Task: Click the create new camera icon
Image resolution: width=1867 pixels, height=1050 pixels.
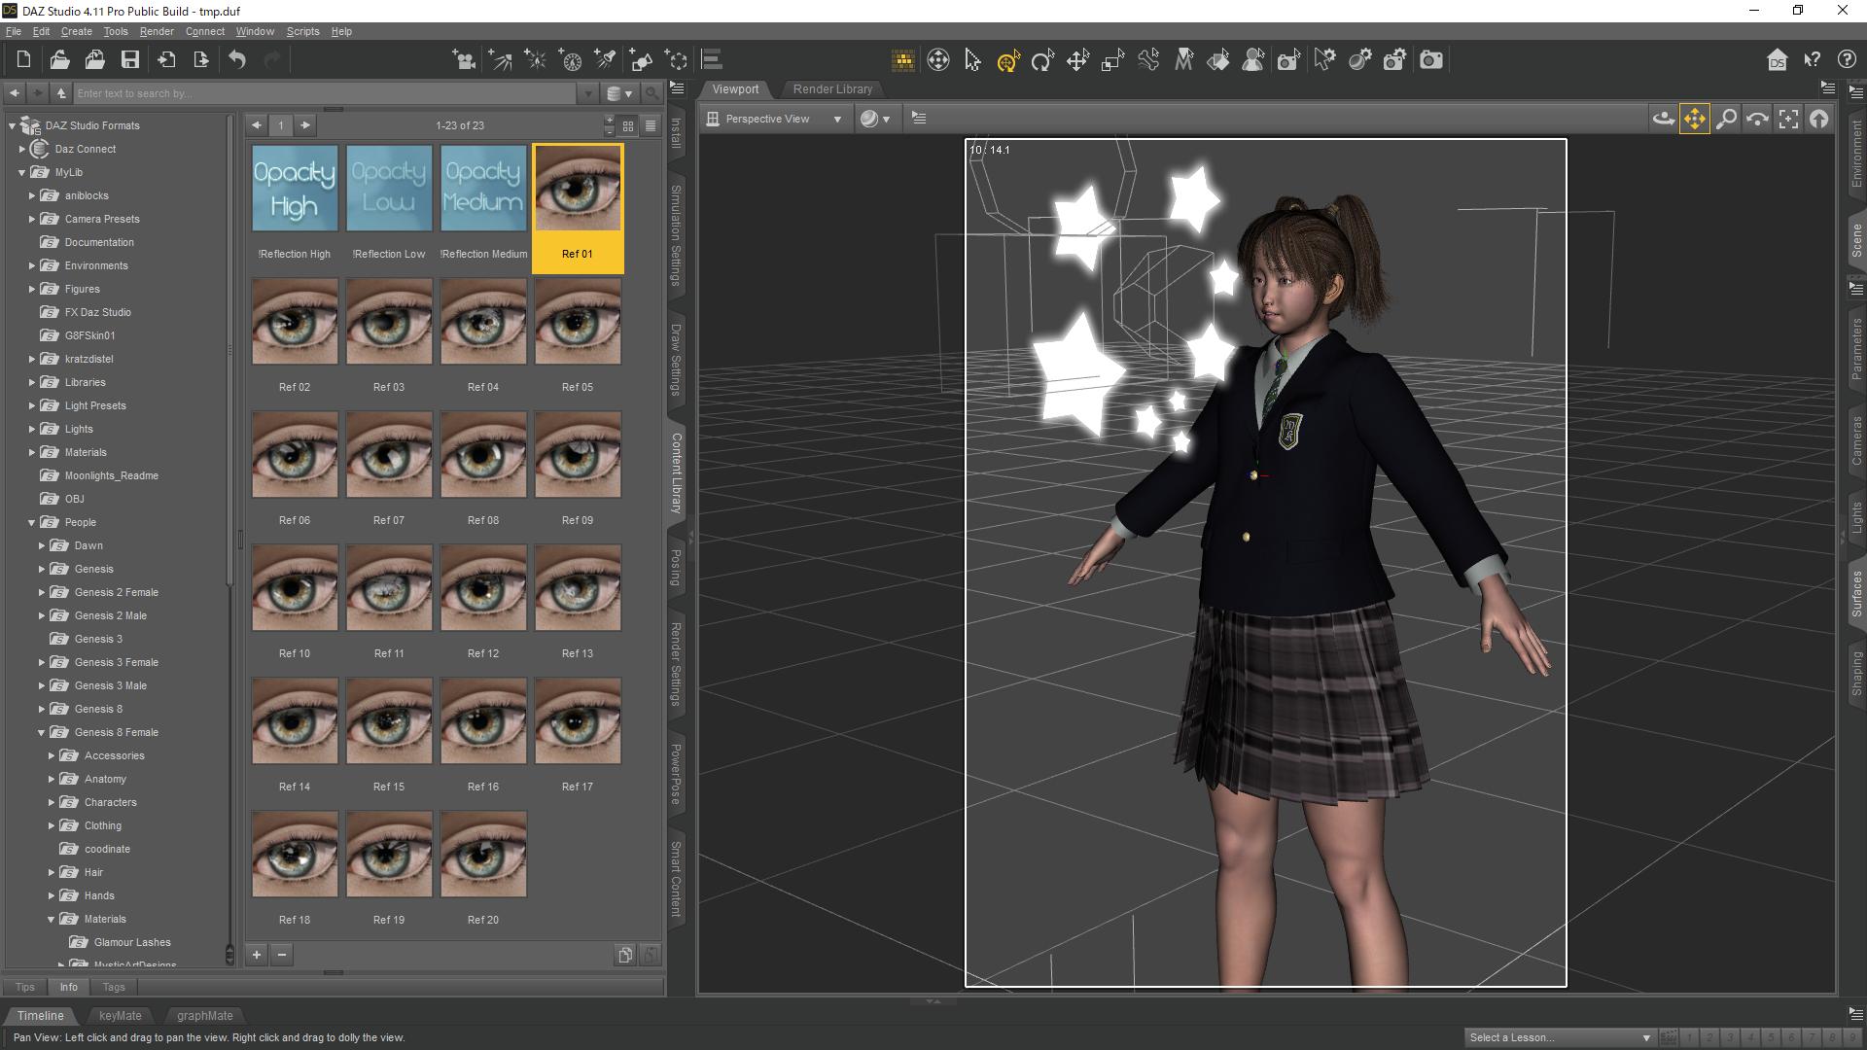Action: (x=465, y=60)
